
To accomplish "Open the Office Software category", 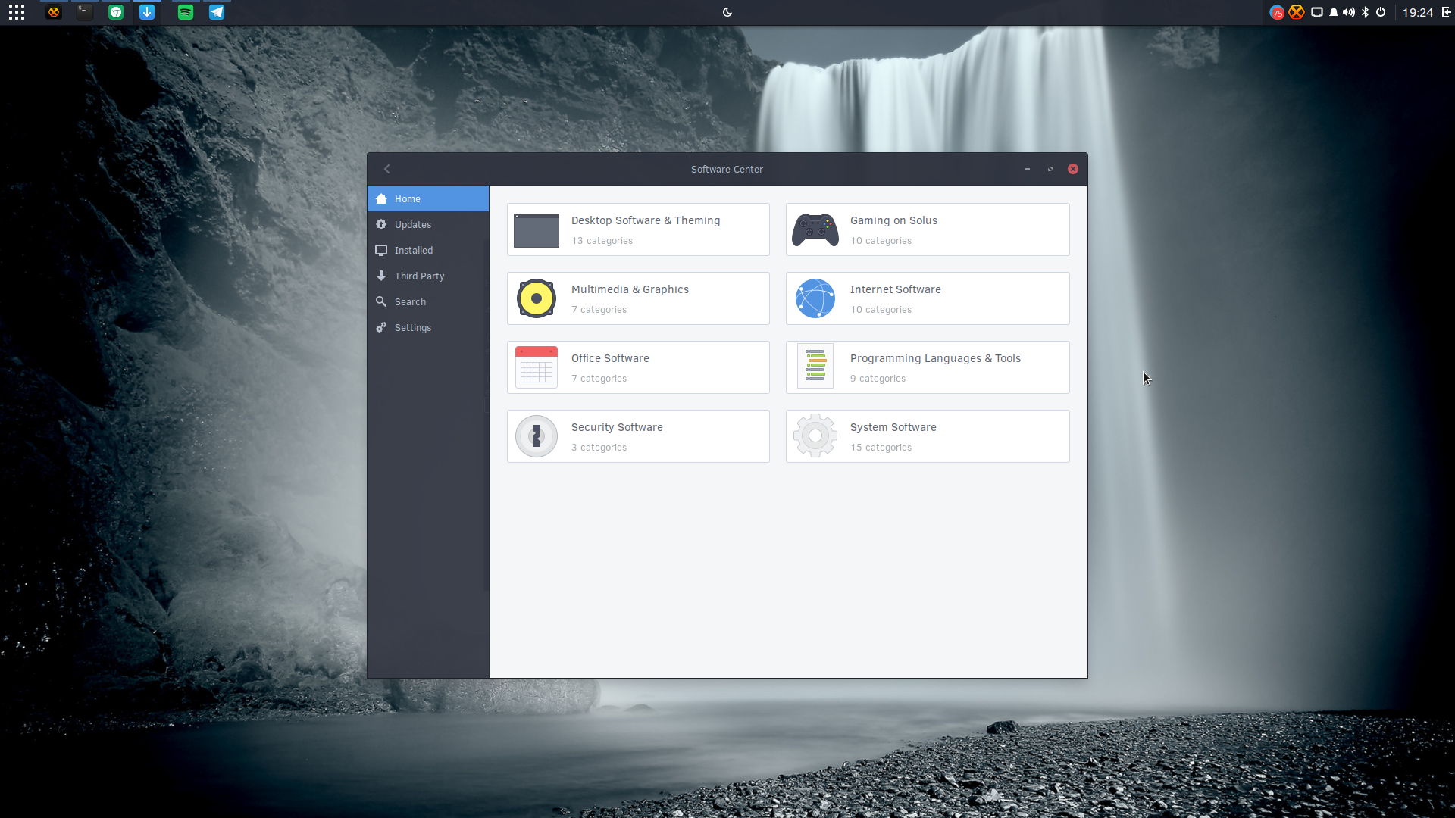I will pyautogui.click(x=638, y=367).
